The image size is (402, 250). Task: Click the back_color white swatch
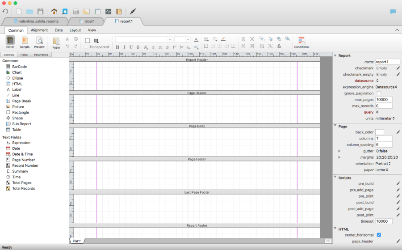(379, 132)
